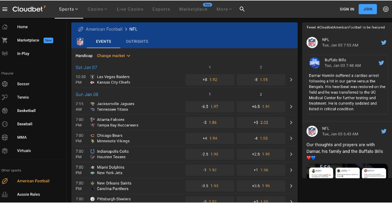Viewport: 392px width, 203px height.
Task: Open Marketplace in top navigation
Action: click(x=193, y=9)
